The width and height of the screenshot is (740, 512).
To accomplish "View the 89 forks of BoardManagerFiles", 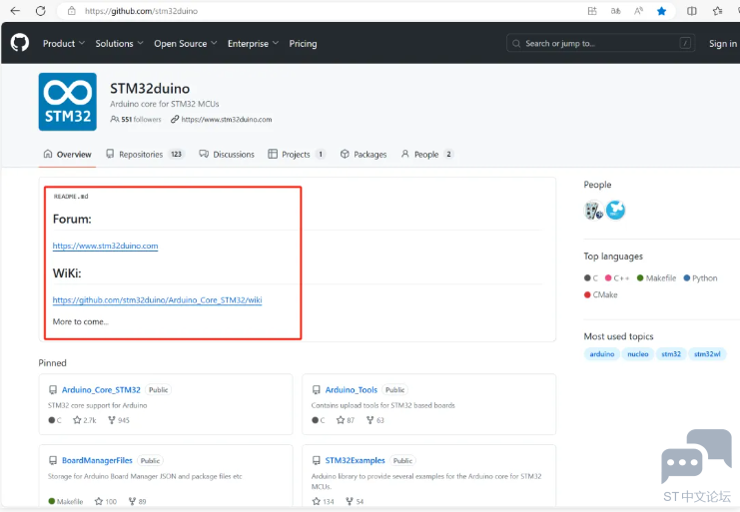I will tap(138, 502).
